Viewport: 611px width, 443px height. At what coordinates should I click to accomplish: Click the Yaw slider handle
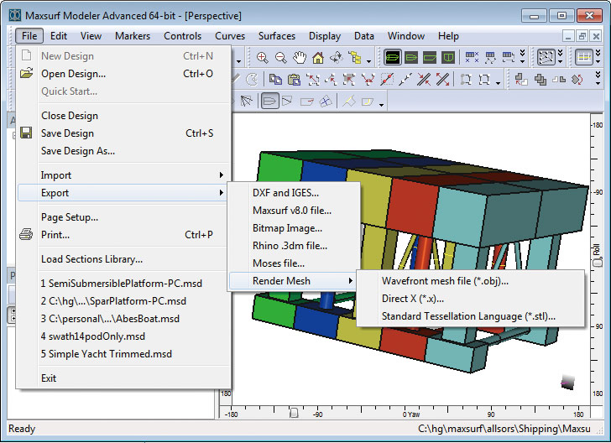coord(295,413)
